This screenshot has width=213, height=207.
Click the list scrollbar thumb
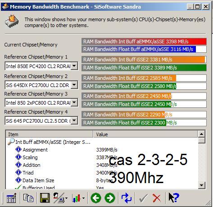[201, 140]
